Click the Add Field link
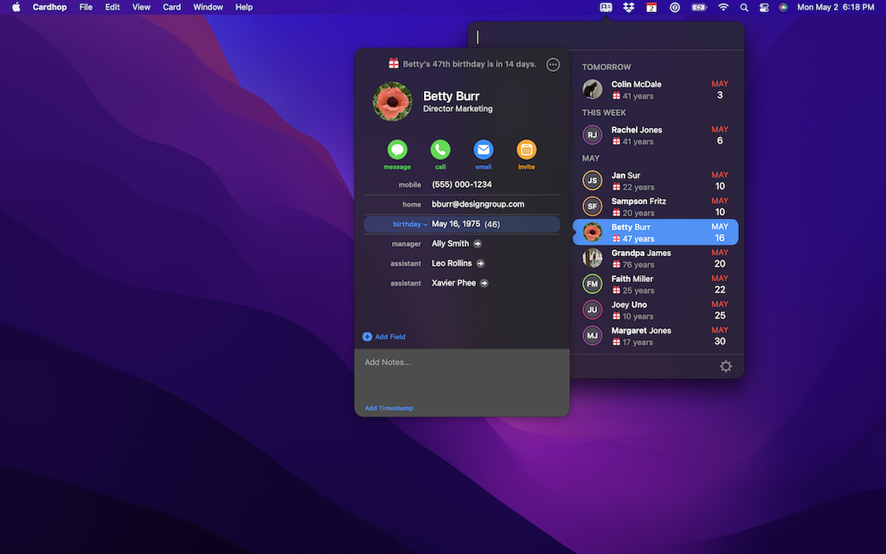Image resolution: width=886 pixels, height=554 pixels. [x=390, y=337]
